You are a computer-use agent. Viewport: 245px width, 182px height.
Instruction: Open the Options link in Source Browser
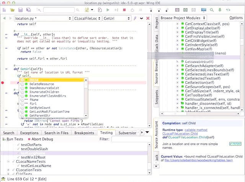click(236, 18)
